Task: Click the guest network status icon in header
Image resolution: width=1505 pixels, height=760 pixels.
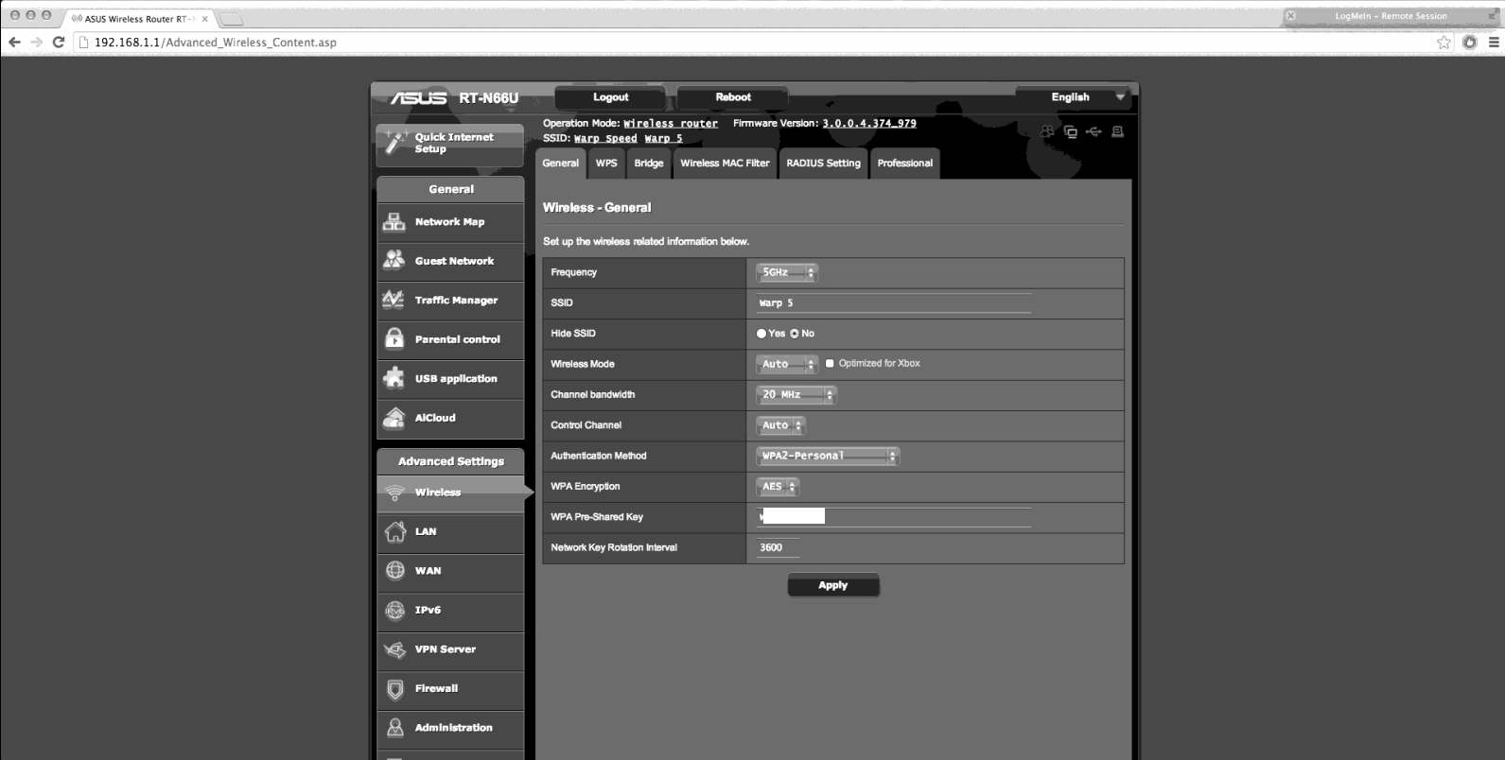Action: coord(1047,131)
